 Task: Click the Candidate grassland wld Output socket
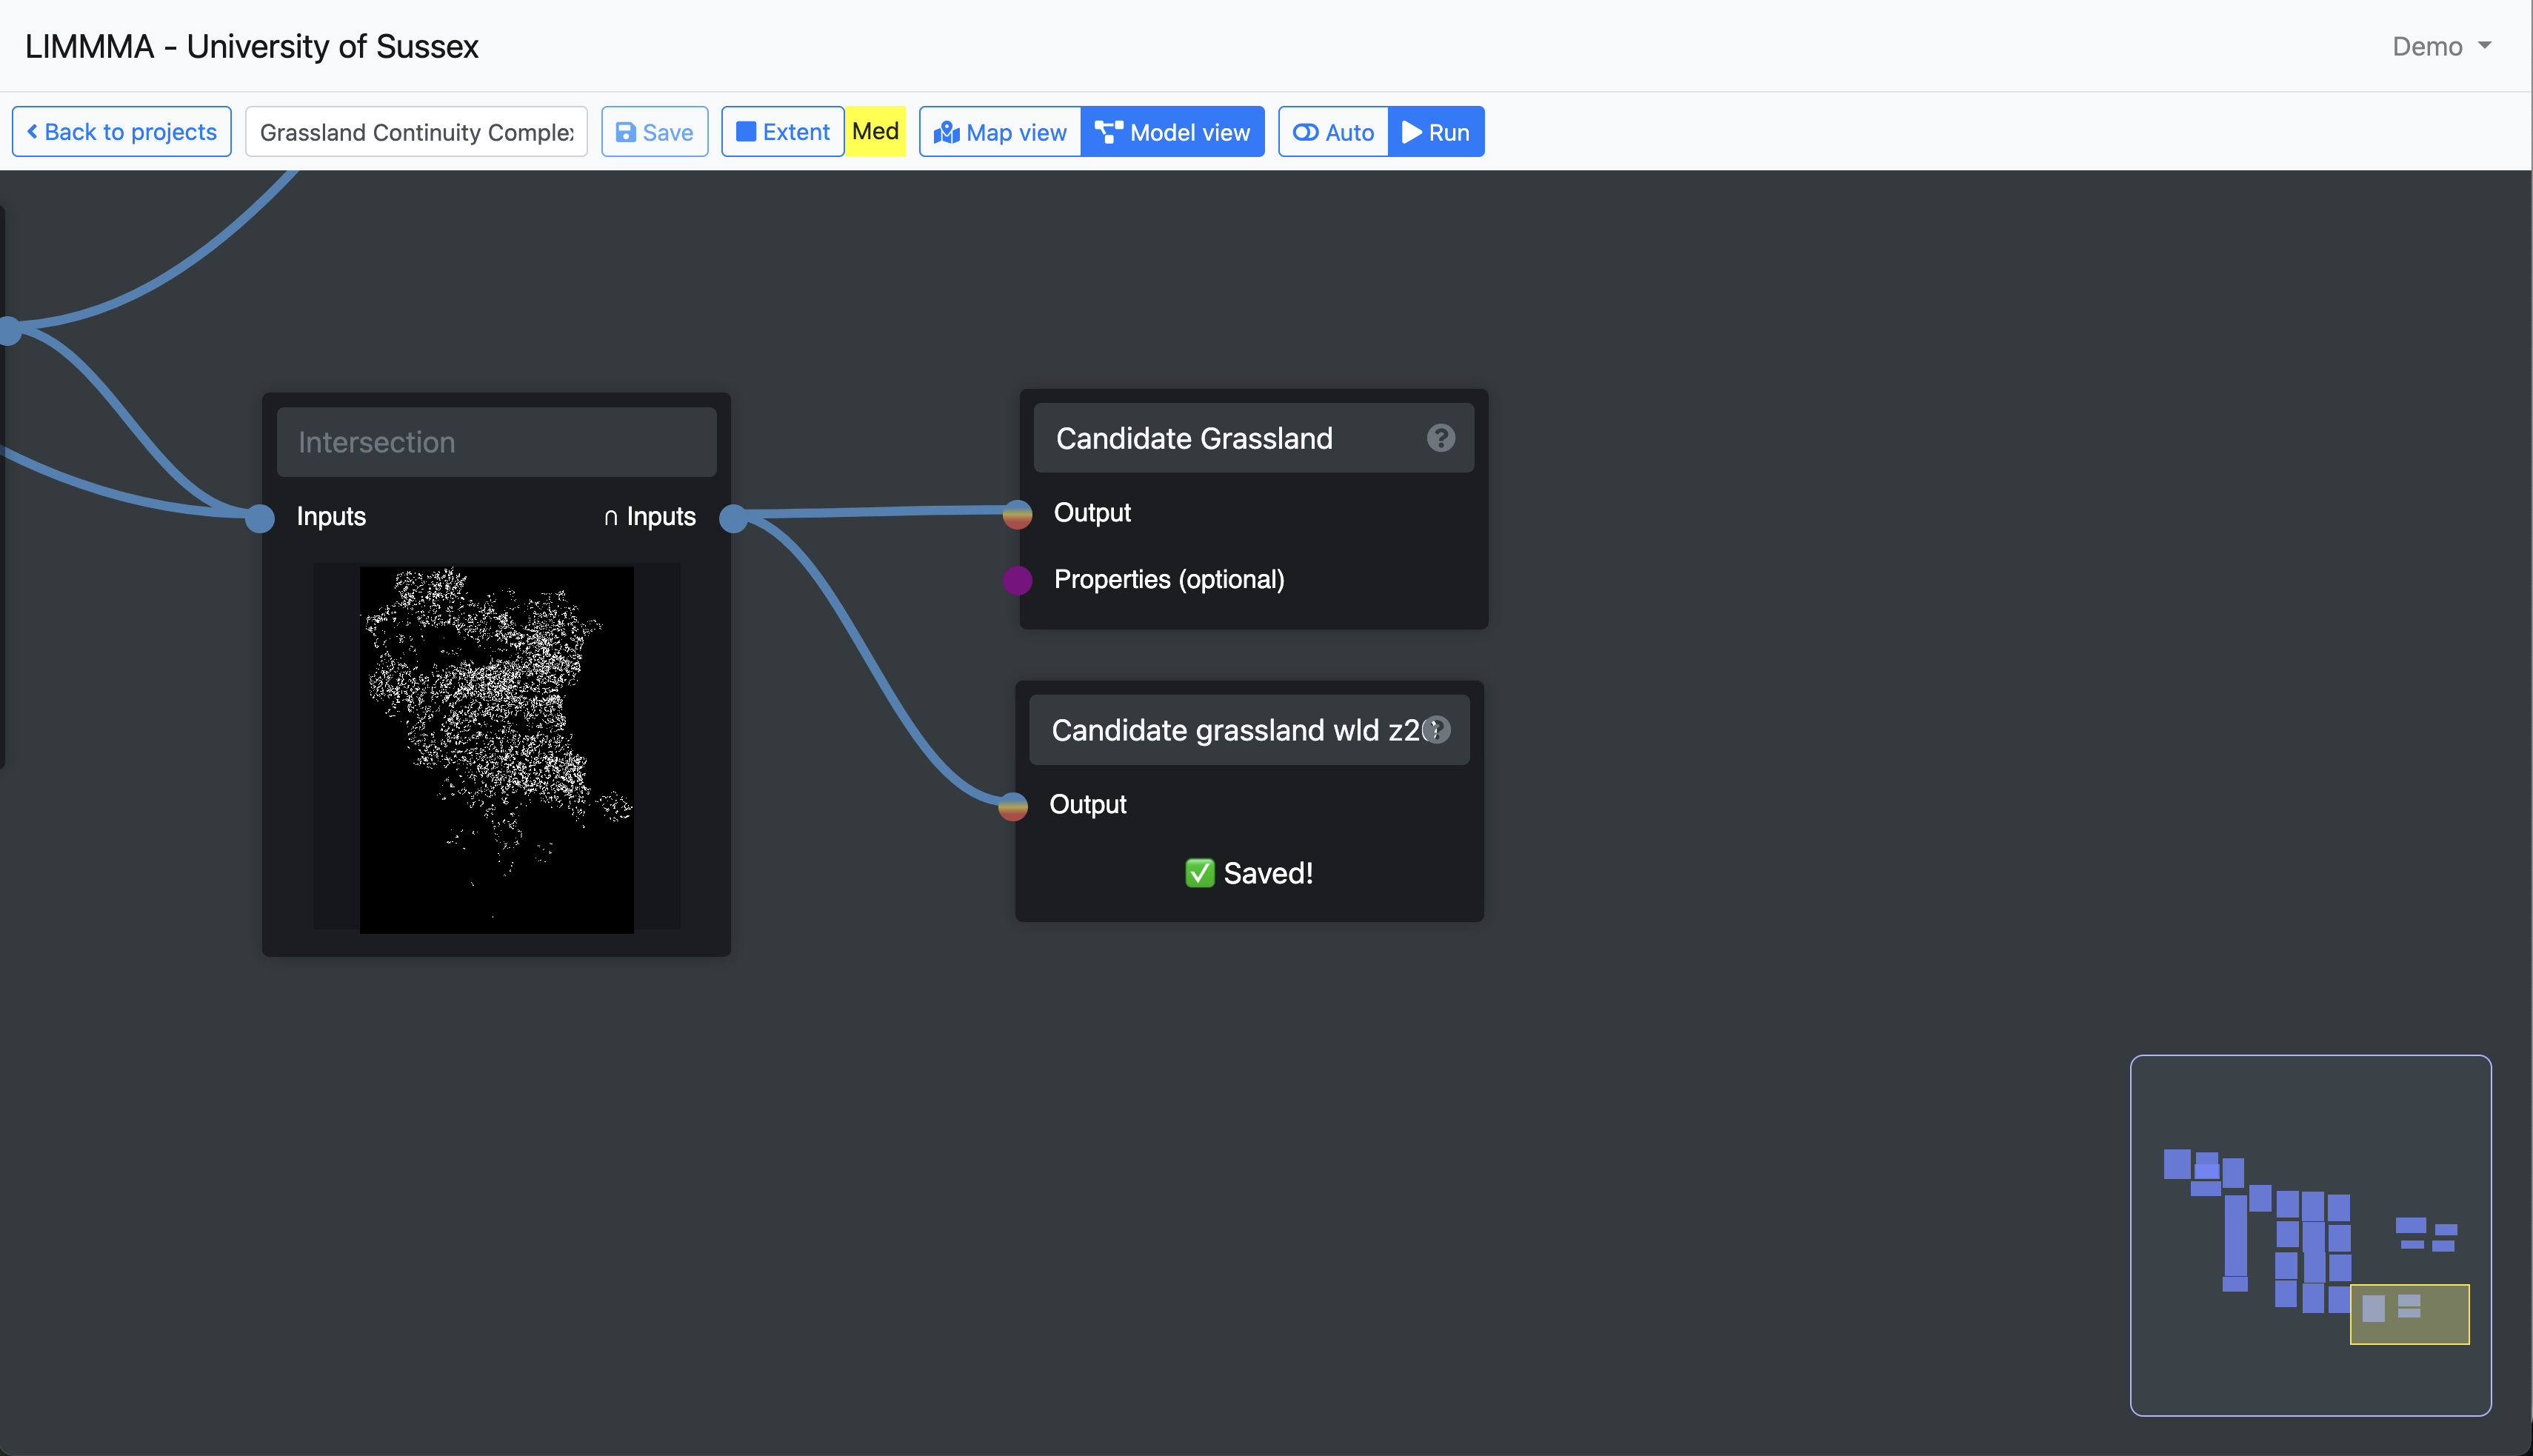(x=1013, y=806)
